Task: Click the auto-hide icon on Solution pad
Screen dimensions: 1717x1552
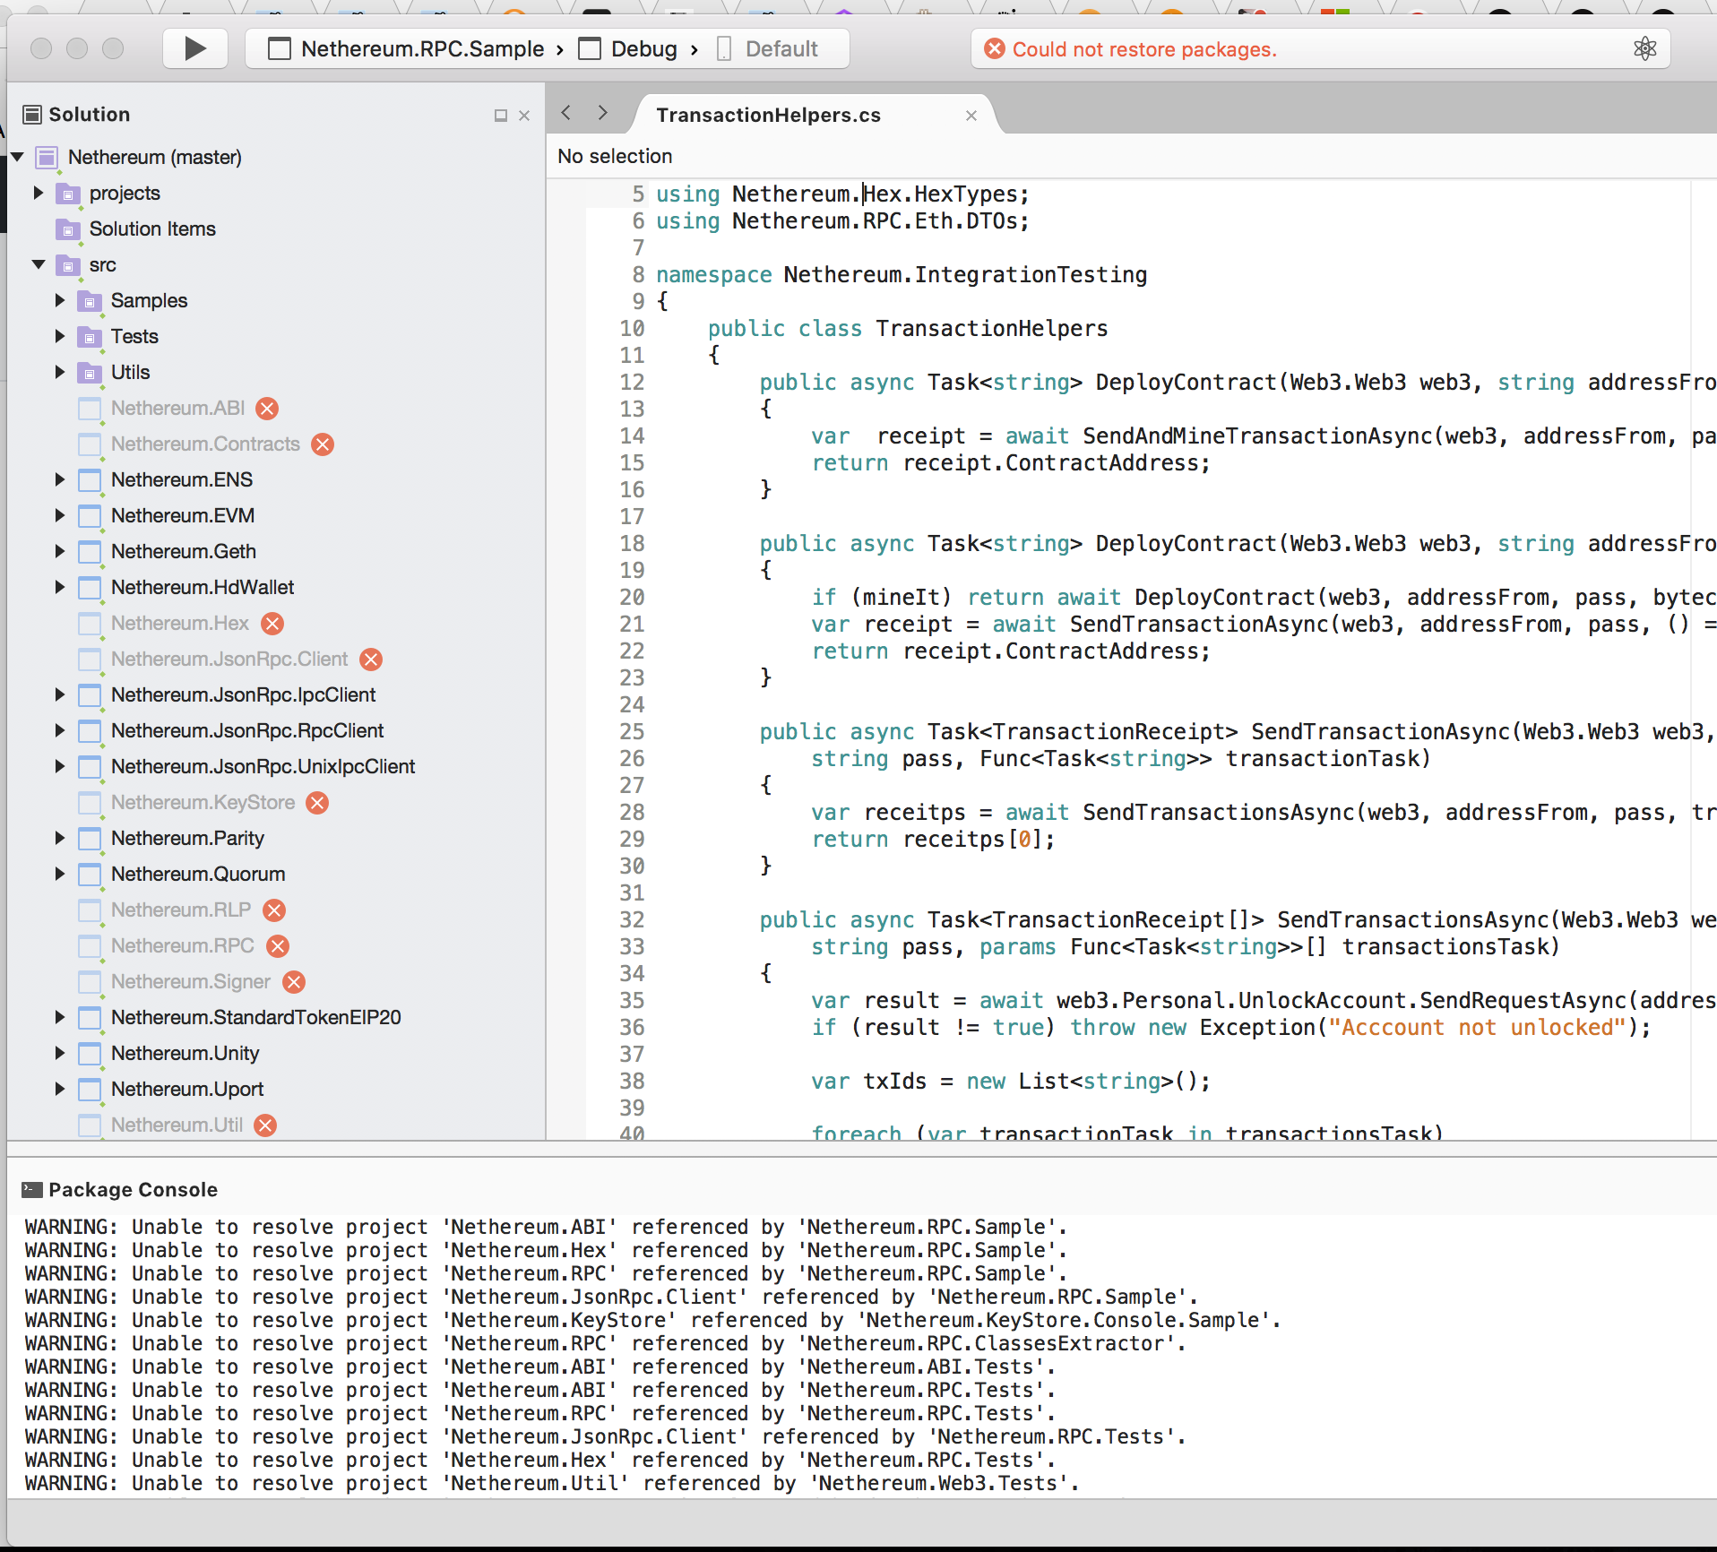Action: (x=501, y=115)
